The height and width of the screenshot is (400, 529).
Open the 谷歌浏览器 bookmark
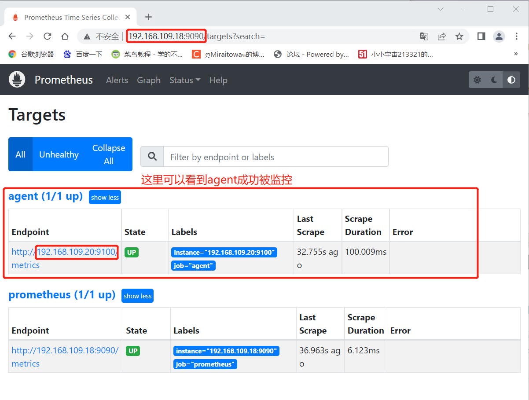click(x=31, y=54)
